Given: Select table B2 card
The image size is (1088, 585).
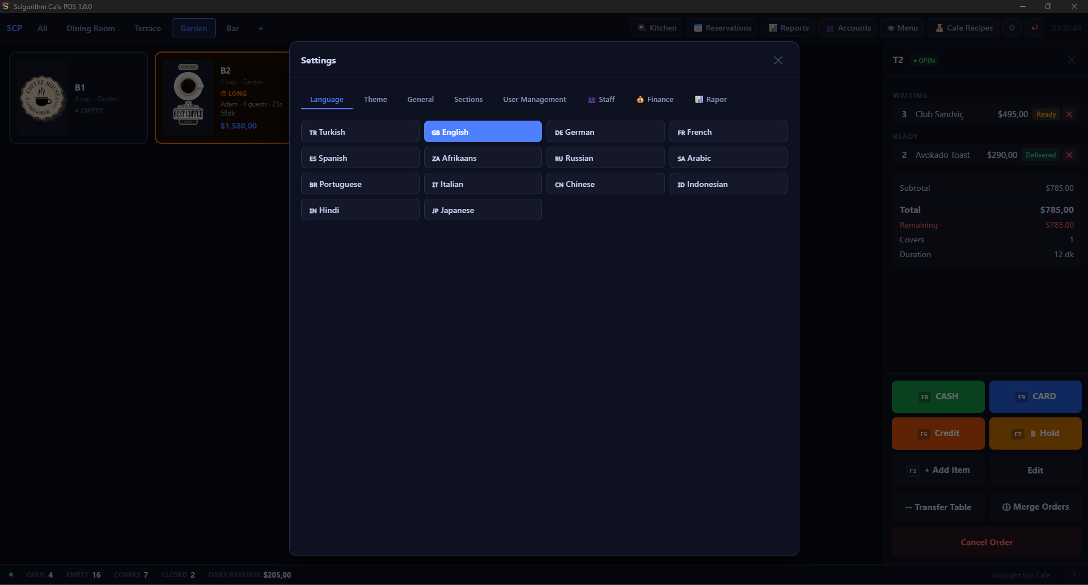Looking at the screenshot, I should coord(223,97).
